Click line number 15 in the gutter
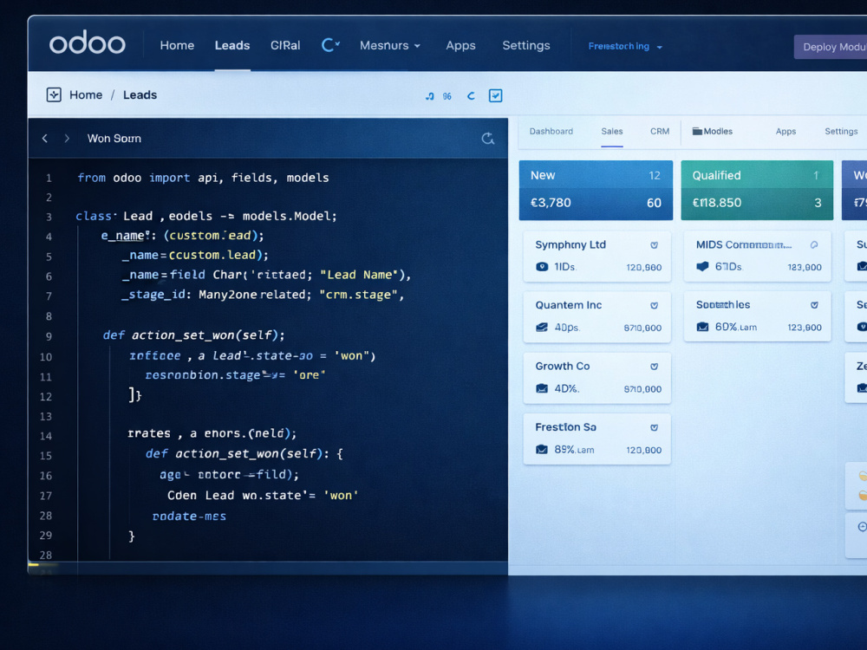Screen dimensions: 867x650 45,456
